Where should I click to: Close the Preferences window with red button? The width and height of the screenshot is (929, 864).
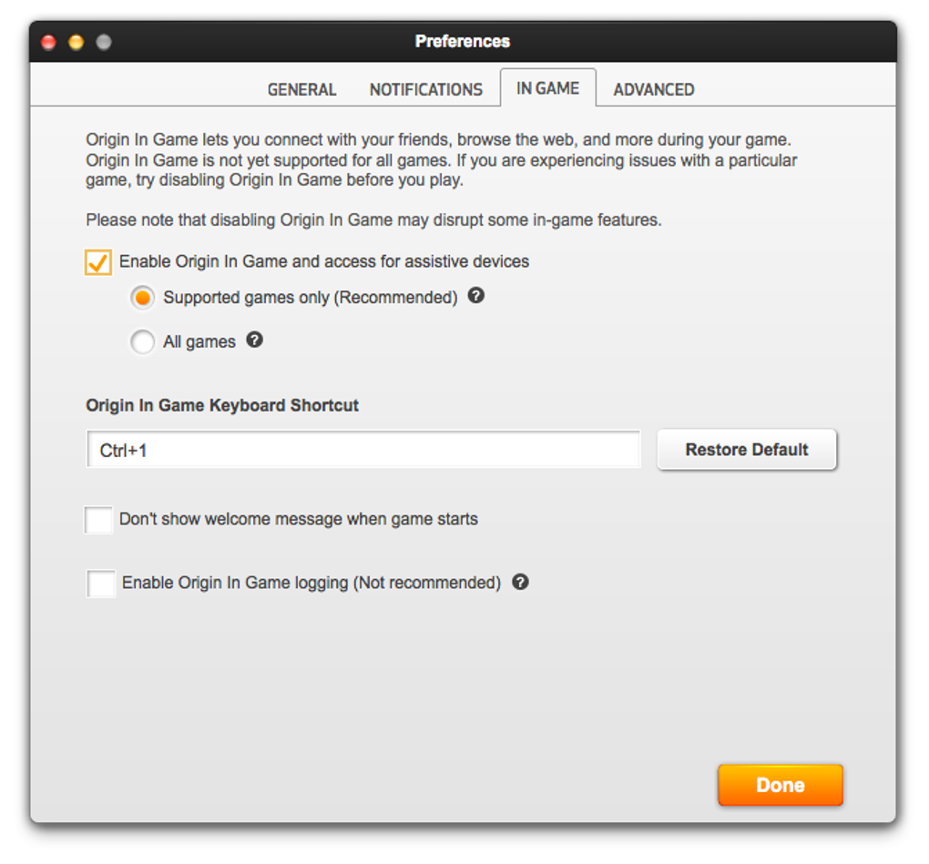point(49,42)
